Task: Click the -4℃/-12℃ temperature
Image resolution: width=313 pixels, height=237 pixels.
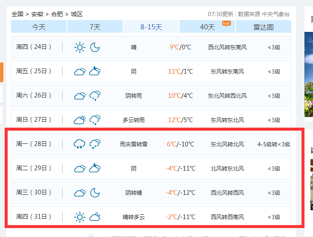Action: (181, 193)
